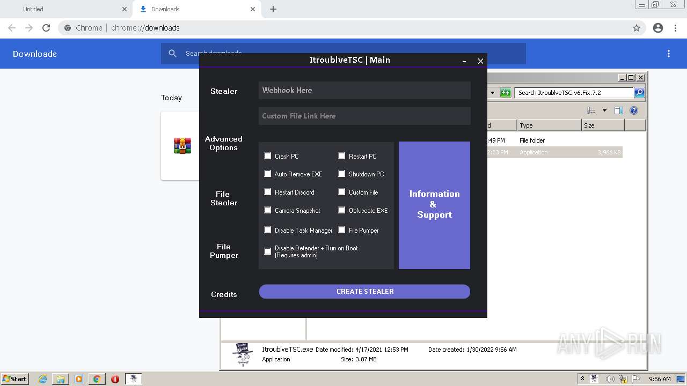This screenshot has height=386, width=687.
Task: Sort Explorer files by Size column
Action: 603,125
